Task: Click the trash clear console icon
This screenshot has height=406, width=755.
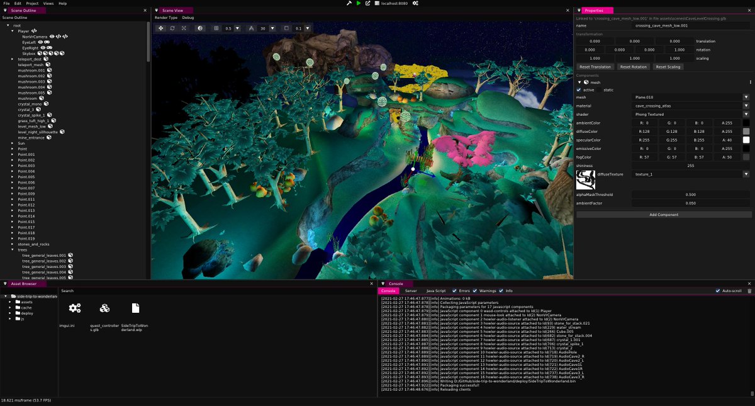Action: [x=749, y=291]
